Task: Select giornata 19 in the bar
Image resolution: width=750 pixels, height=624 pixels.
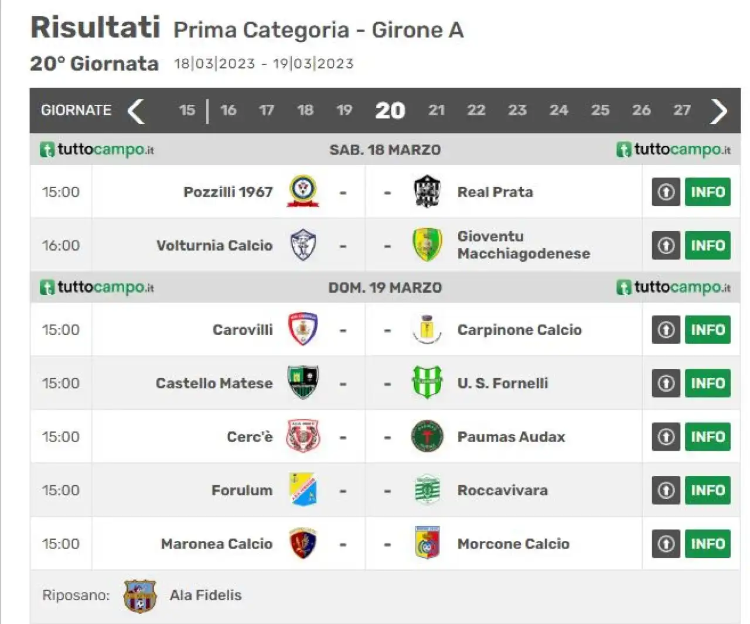Action: coord(344,110)
